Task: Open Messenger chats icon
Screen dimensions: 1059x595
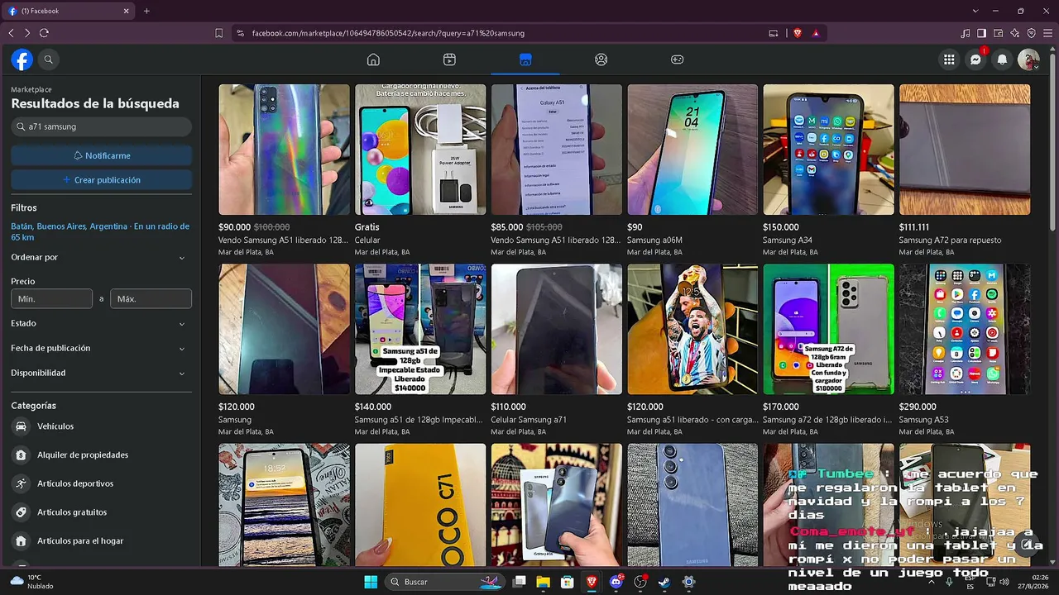Action: pos(976,59)
